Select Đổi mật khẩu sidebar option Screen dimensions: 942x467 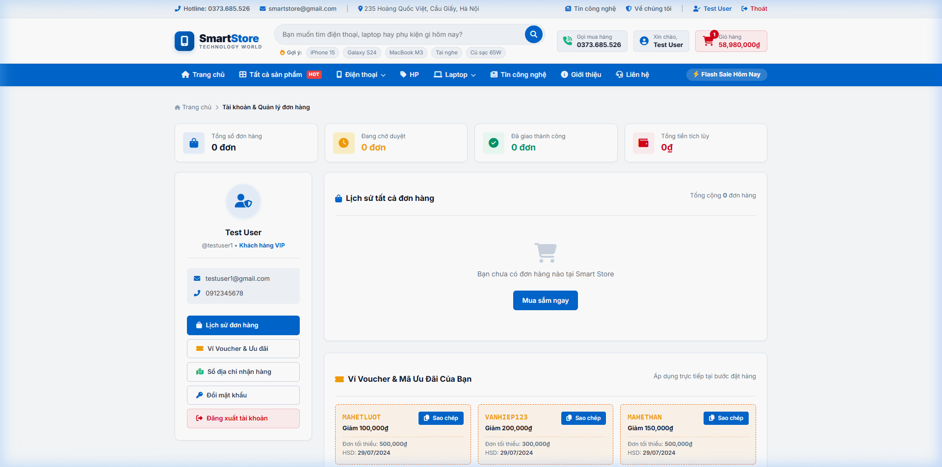click(x=243, y=395)
